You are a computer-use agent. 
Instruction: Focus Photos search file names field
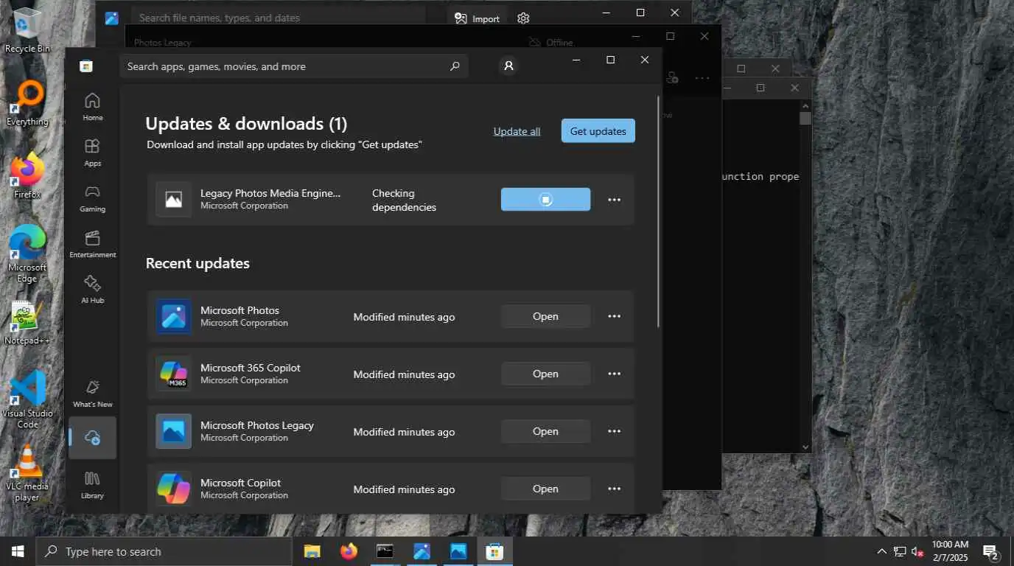279,17
